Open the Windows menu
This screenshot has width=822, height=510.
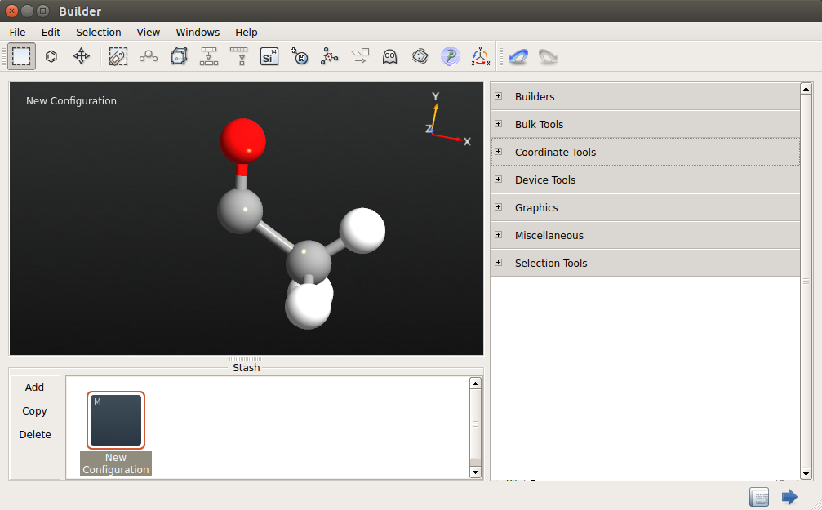coord(198,33)
